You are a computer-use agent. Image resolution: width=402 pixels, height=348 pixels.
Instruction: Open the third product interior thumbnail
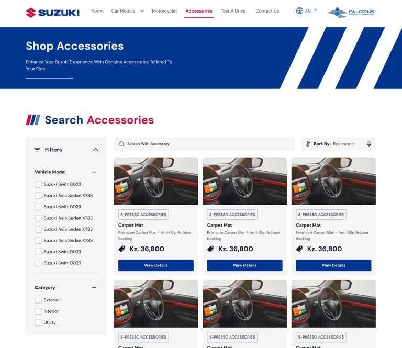pyautogui.click(x=333, y=181)
